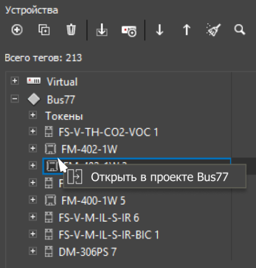
Task: Expand FS-V-M-IL-S-IR 6 device
Action: coord(33,217)
